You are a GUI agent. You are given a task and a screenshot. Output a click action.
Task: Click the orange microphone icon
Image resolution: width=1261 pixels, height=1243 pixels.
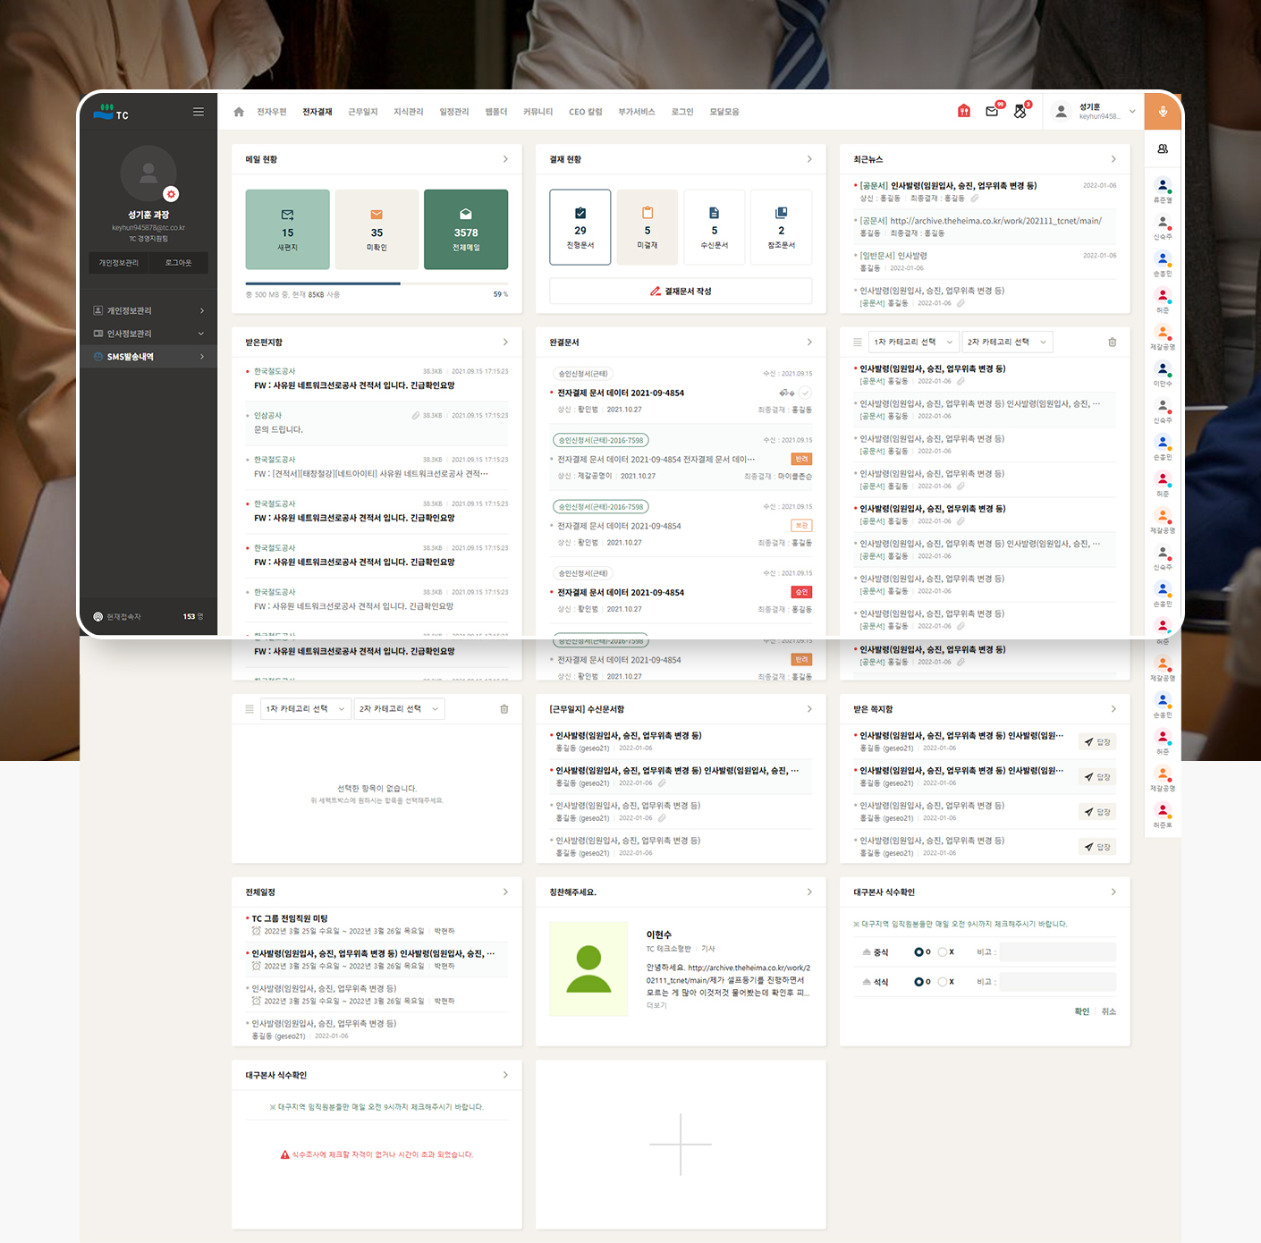coord(1163,112)
